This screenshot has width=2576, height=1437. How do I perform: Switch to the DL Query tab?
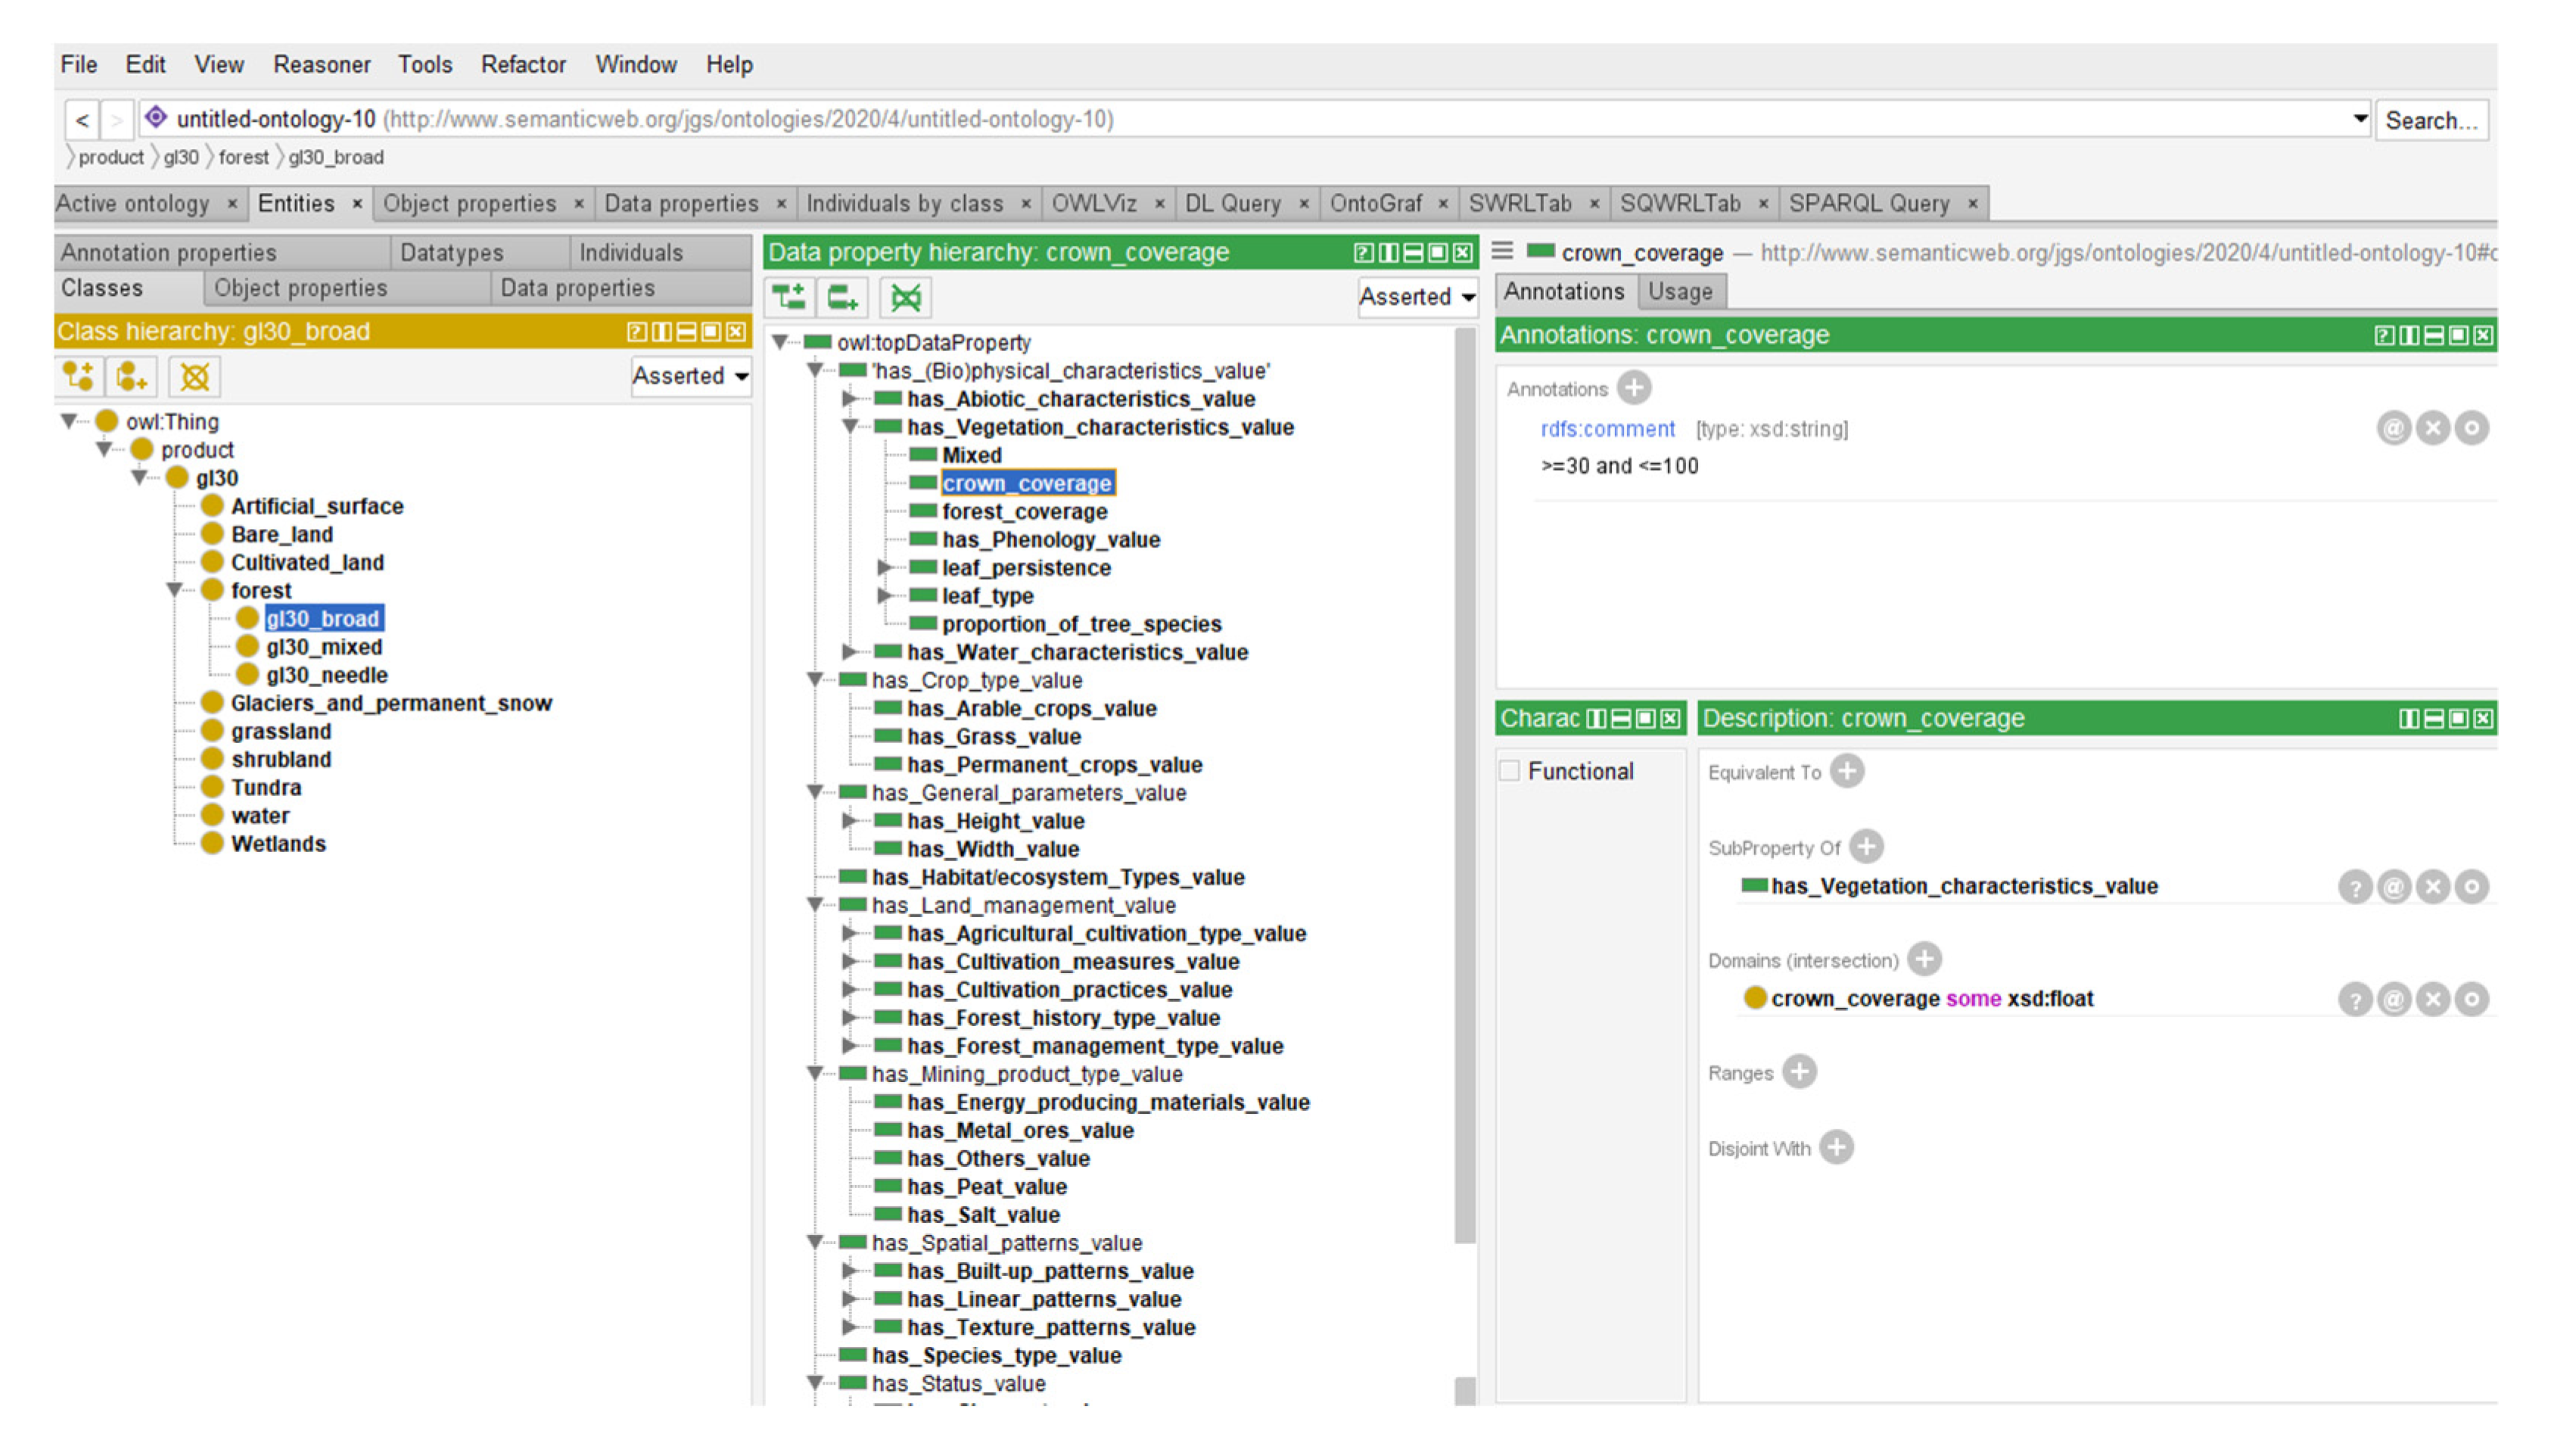click(1232, 203)
